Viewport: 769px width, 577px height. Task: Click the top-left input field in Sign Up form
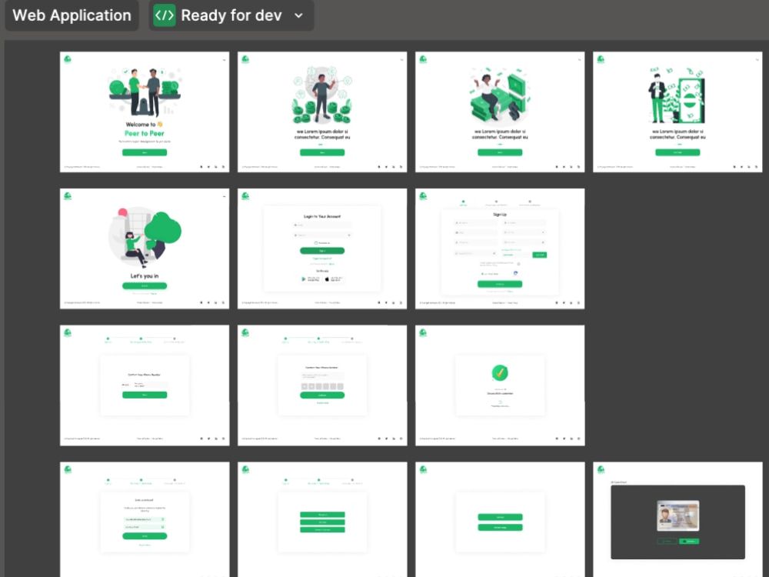pyautogui.click(x=476, y=223)
